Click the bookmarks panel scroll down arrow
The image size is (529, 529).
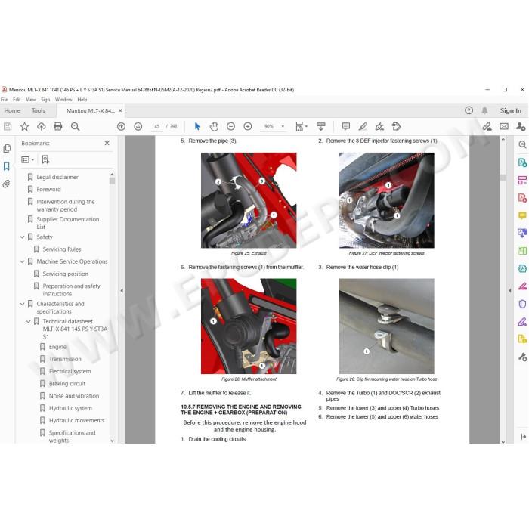[113, 441]
